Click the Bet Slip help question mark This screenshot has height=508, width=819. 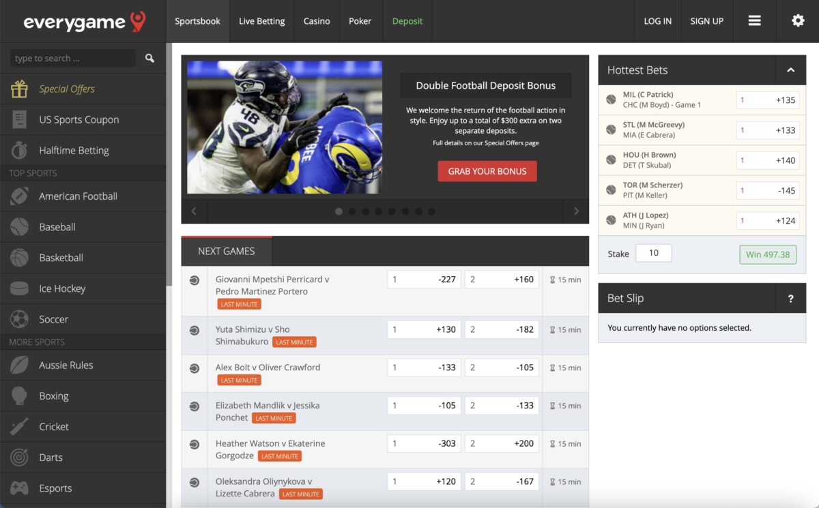(x=790, y=299)
